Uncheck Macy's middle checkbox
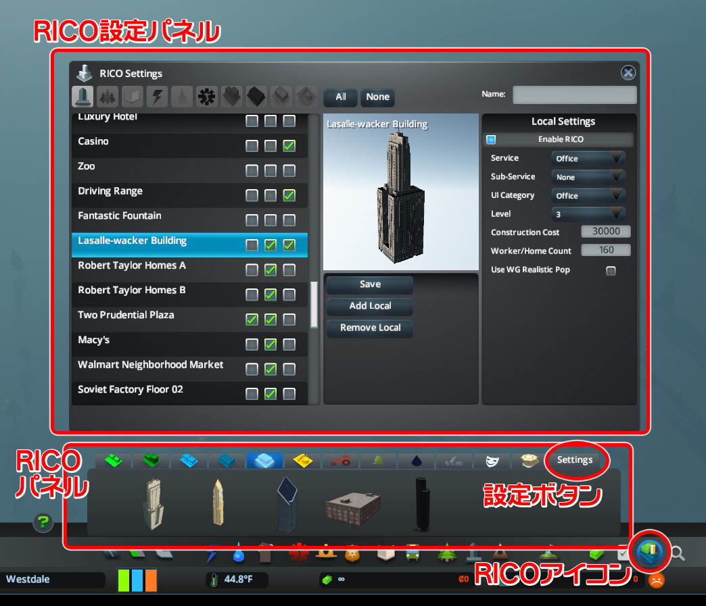This screenshot has height=606, width=706. click(270, 345)
